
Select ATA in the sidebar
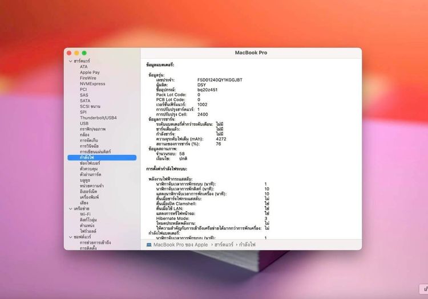click(x=83, y=67)
